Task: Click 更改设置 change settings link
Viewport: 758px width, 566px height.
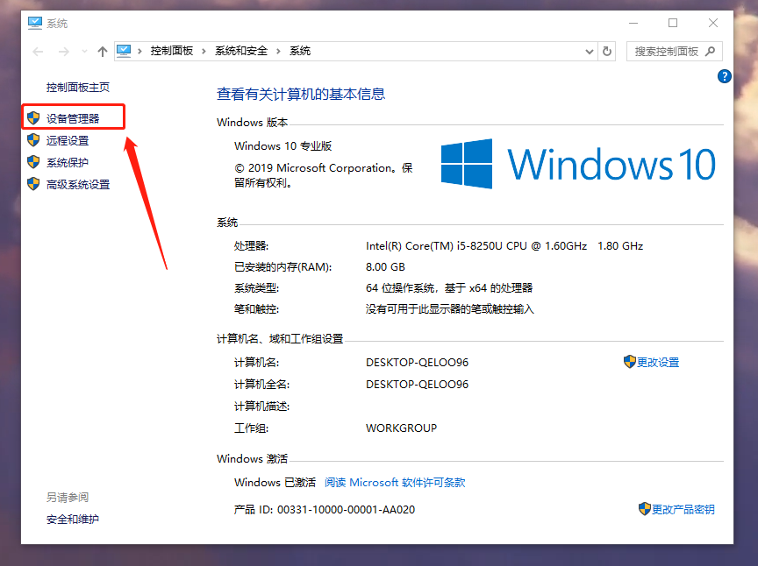Action: click(657, 362)
